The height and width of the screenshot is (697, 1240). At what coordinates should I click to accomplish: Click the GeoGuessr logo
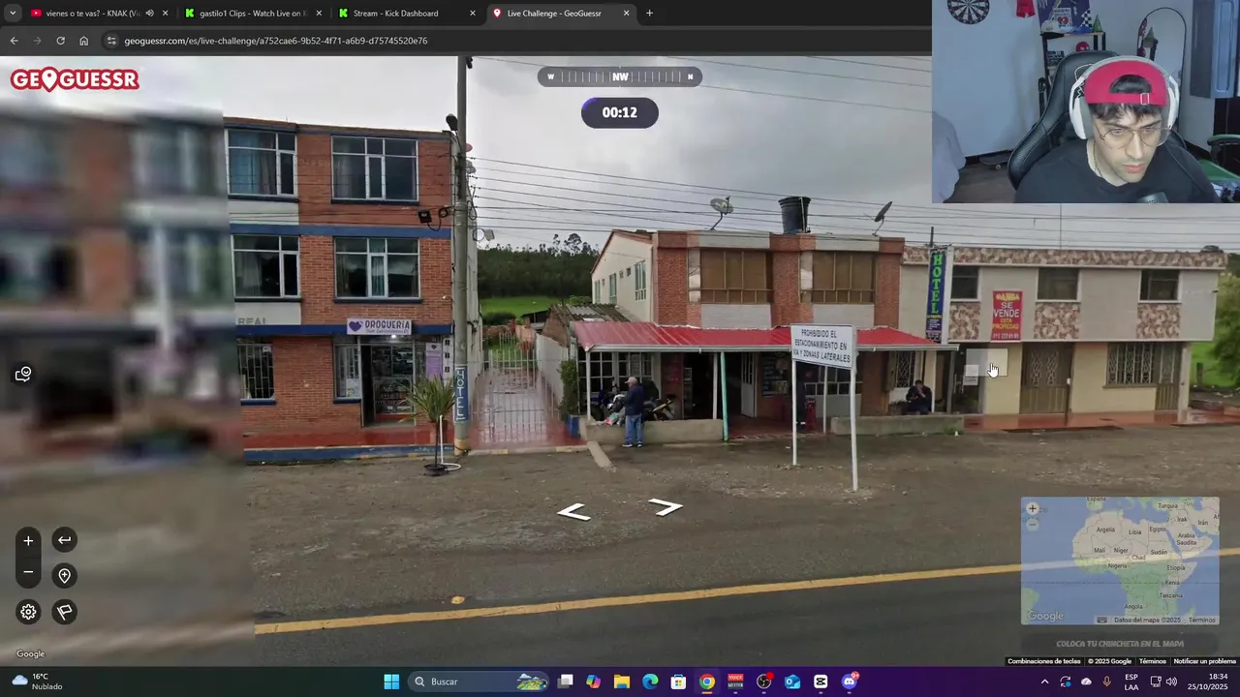(75, 79)
